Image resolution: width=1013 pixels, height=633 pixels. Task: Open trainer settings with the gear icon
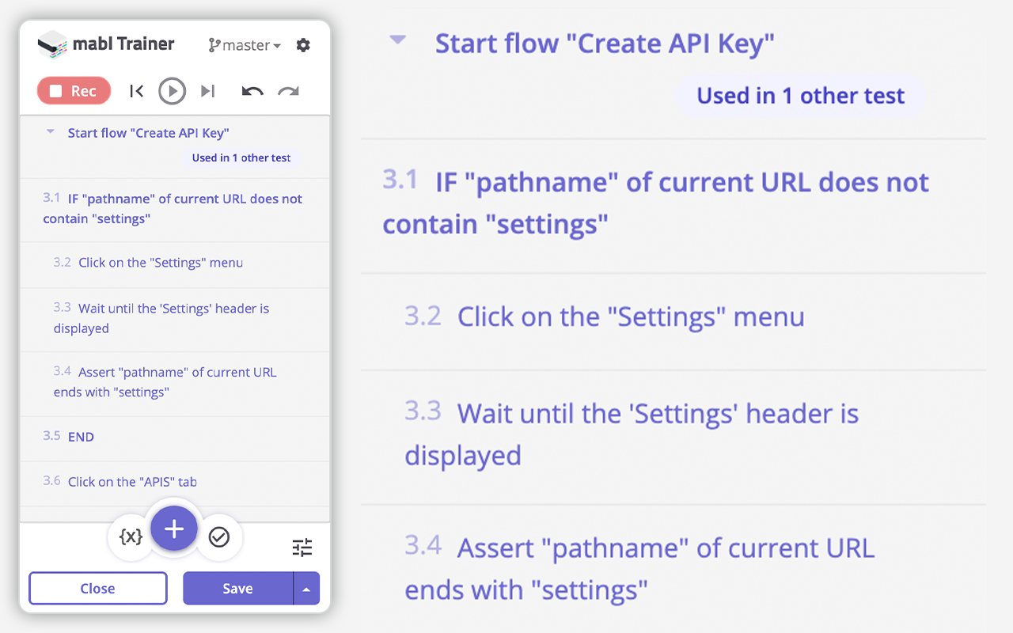click(303, 45)
